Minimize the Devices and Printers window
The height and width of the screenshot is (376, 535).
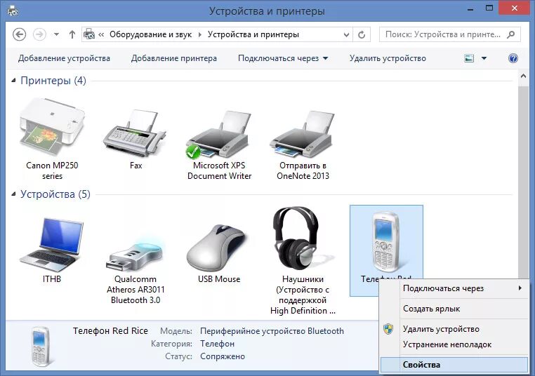click(471, 9)
